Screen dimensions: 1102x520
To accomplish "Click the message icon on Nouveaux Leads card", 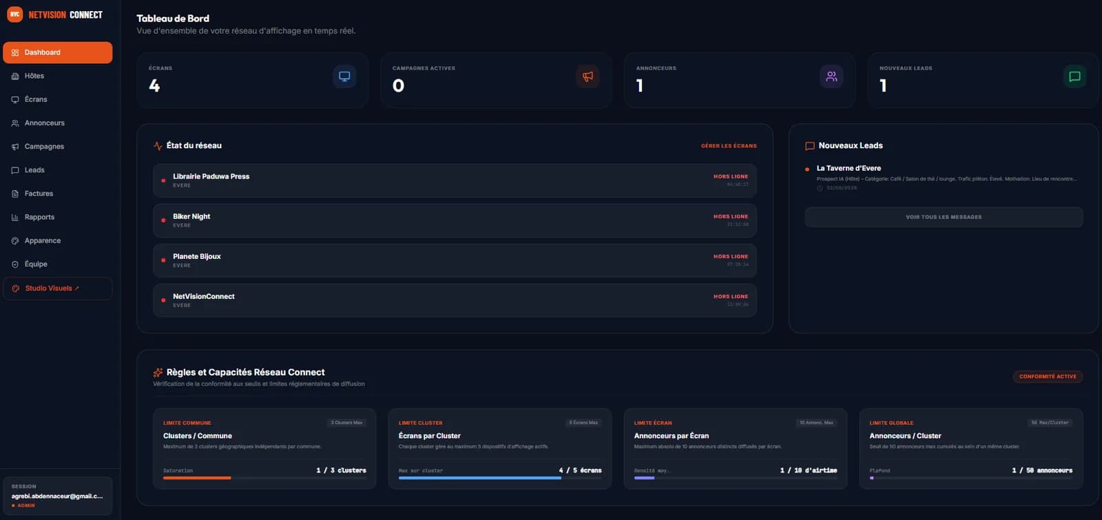I will pyautogui.click(x=1074, y=76).
